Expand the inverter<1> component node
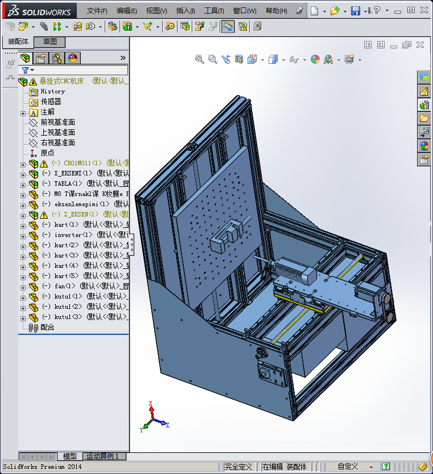 (x=23, y=236)
